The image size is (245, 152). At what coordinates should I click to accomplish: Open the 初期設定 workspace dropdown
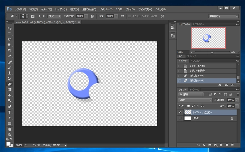click(223, 16)
